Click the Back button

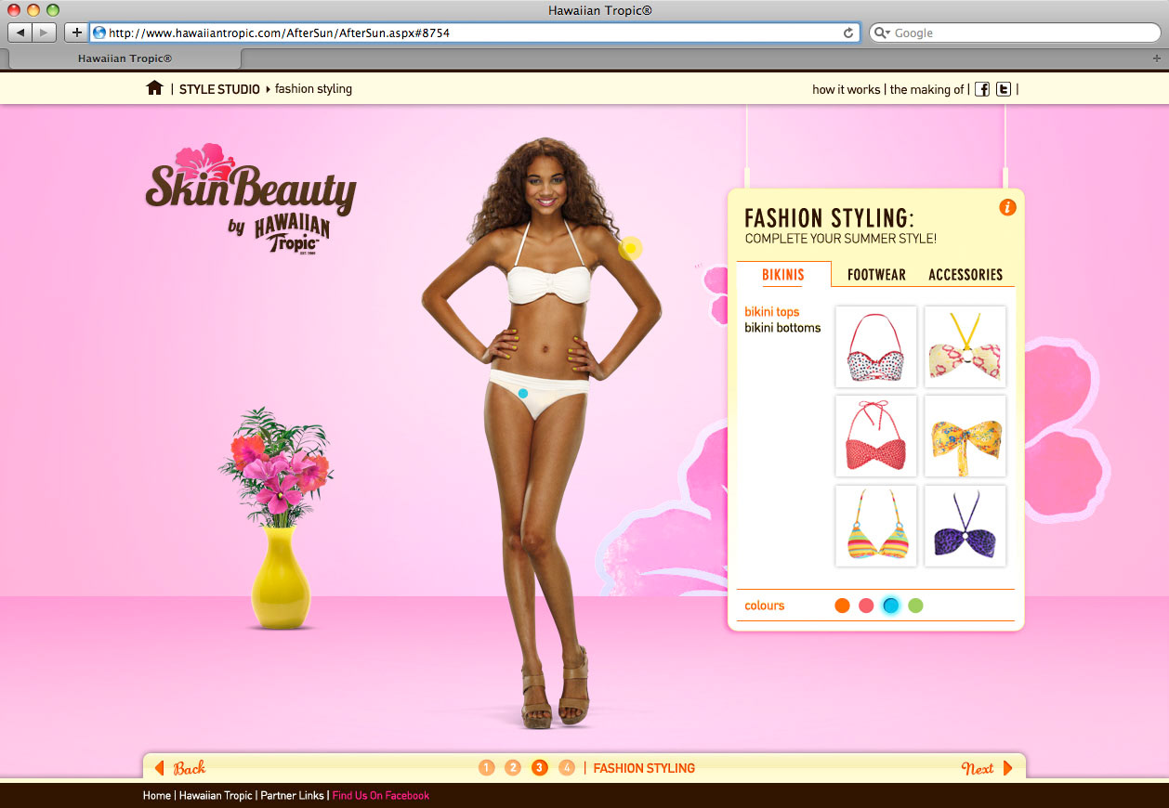[180, 768]
